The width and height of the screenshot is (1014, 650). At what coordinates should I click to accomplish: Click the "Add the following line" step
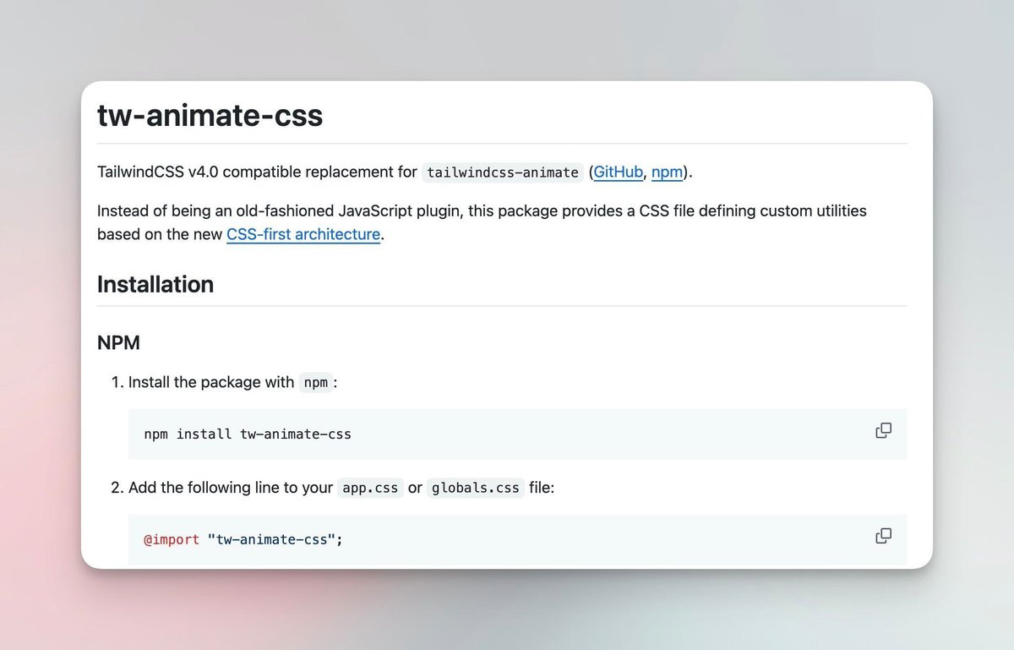(231, 488)
